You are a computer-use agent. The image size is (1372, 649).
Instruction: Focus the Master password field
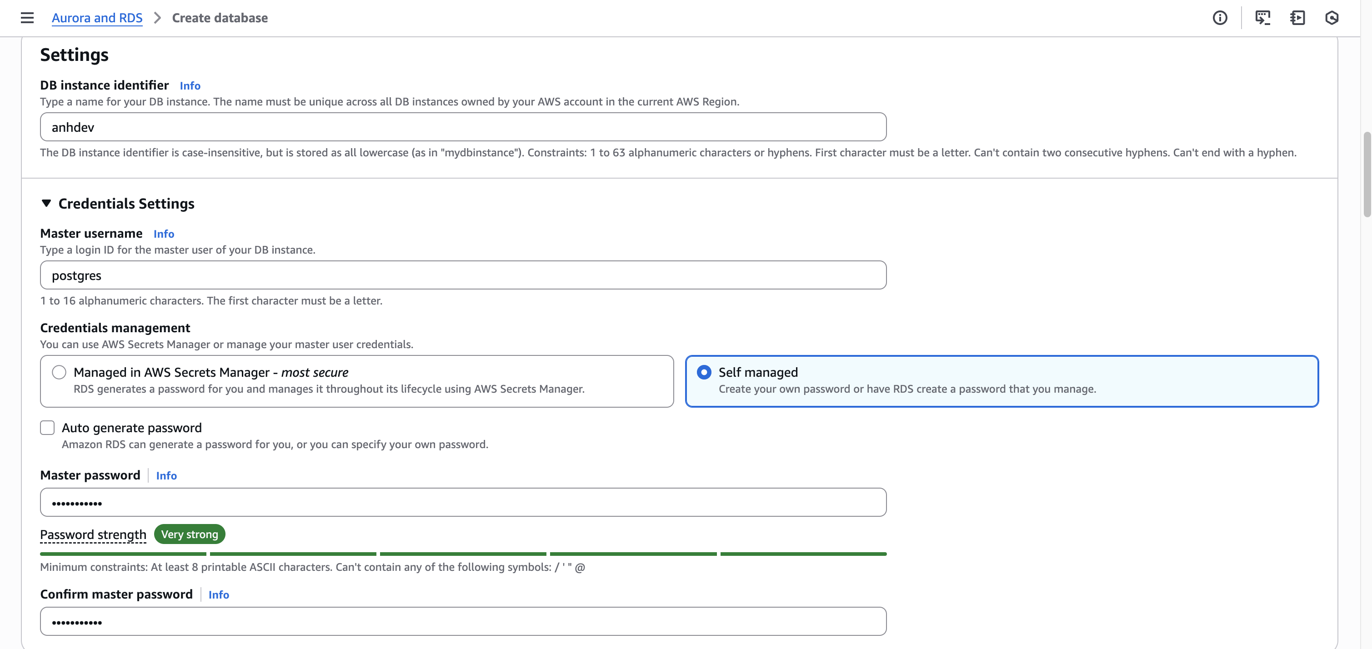point(463,503)
